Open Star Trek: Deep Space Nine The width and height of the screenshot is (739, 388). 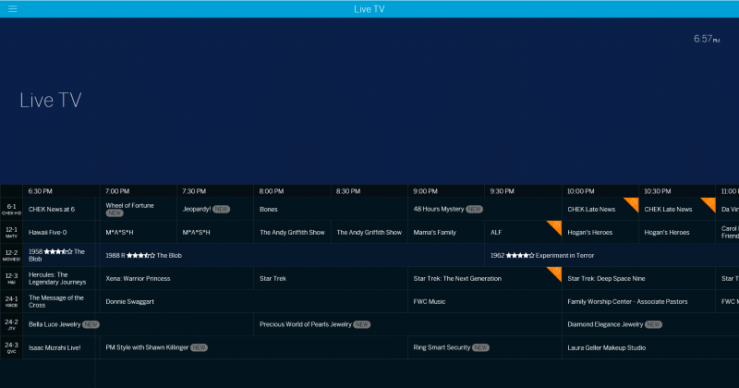point(638,279)
